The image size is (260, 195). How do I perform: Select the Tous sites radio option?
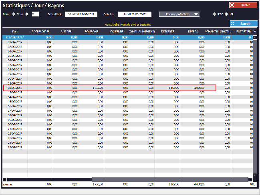[x=14, y=14]
